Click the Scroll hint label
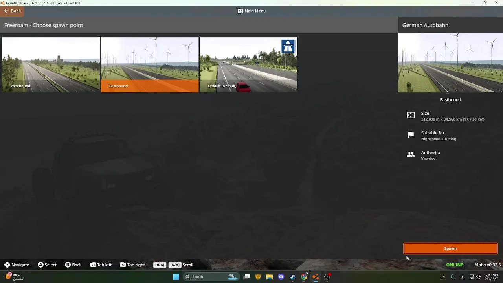This screenshot has width=503, height=283. pos(188,265)
